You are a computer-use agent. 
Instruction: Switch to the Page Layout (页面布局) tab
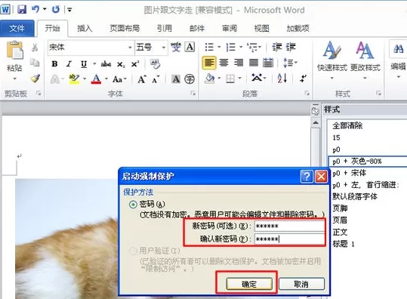coord(125,28)
